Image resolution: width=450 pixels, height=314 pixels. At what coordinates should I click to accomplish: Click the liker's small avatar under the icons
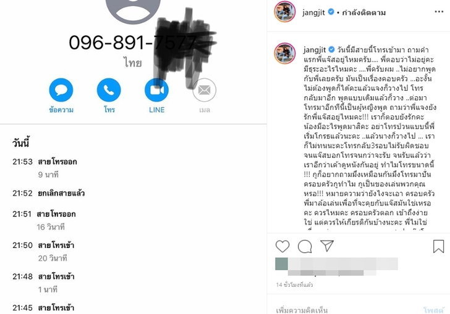(x=281, y=264)
